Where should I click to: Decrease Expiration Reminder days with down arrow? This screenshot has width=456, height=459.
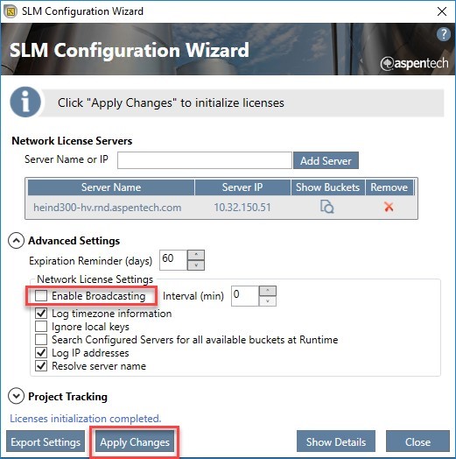coord(196,265)
